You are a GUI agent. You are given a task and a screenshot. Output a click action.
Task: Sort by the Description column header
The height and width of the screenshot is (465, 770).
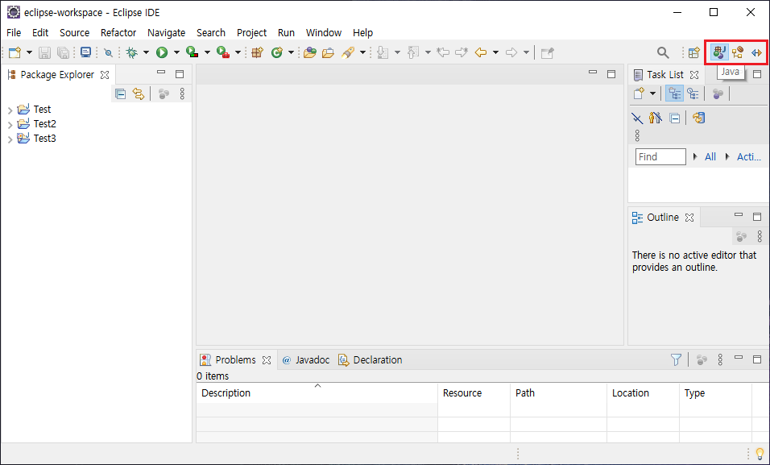(x=317, y=392)
